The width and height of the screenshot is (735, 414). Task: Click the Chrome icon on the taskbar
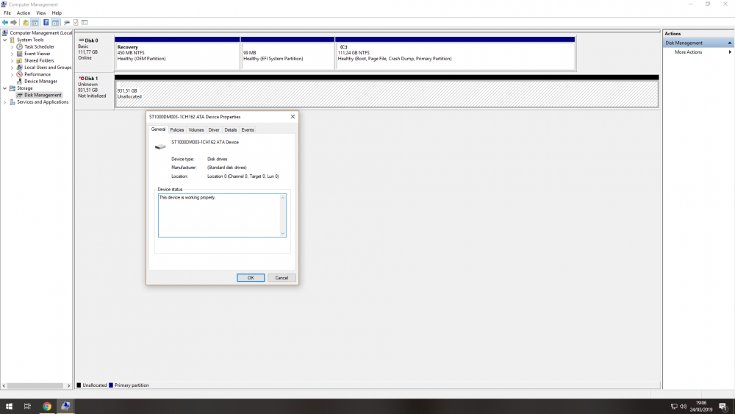47,406
